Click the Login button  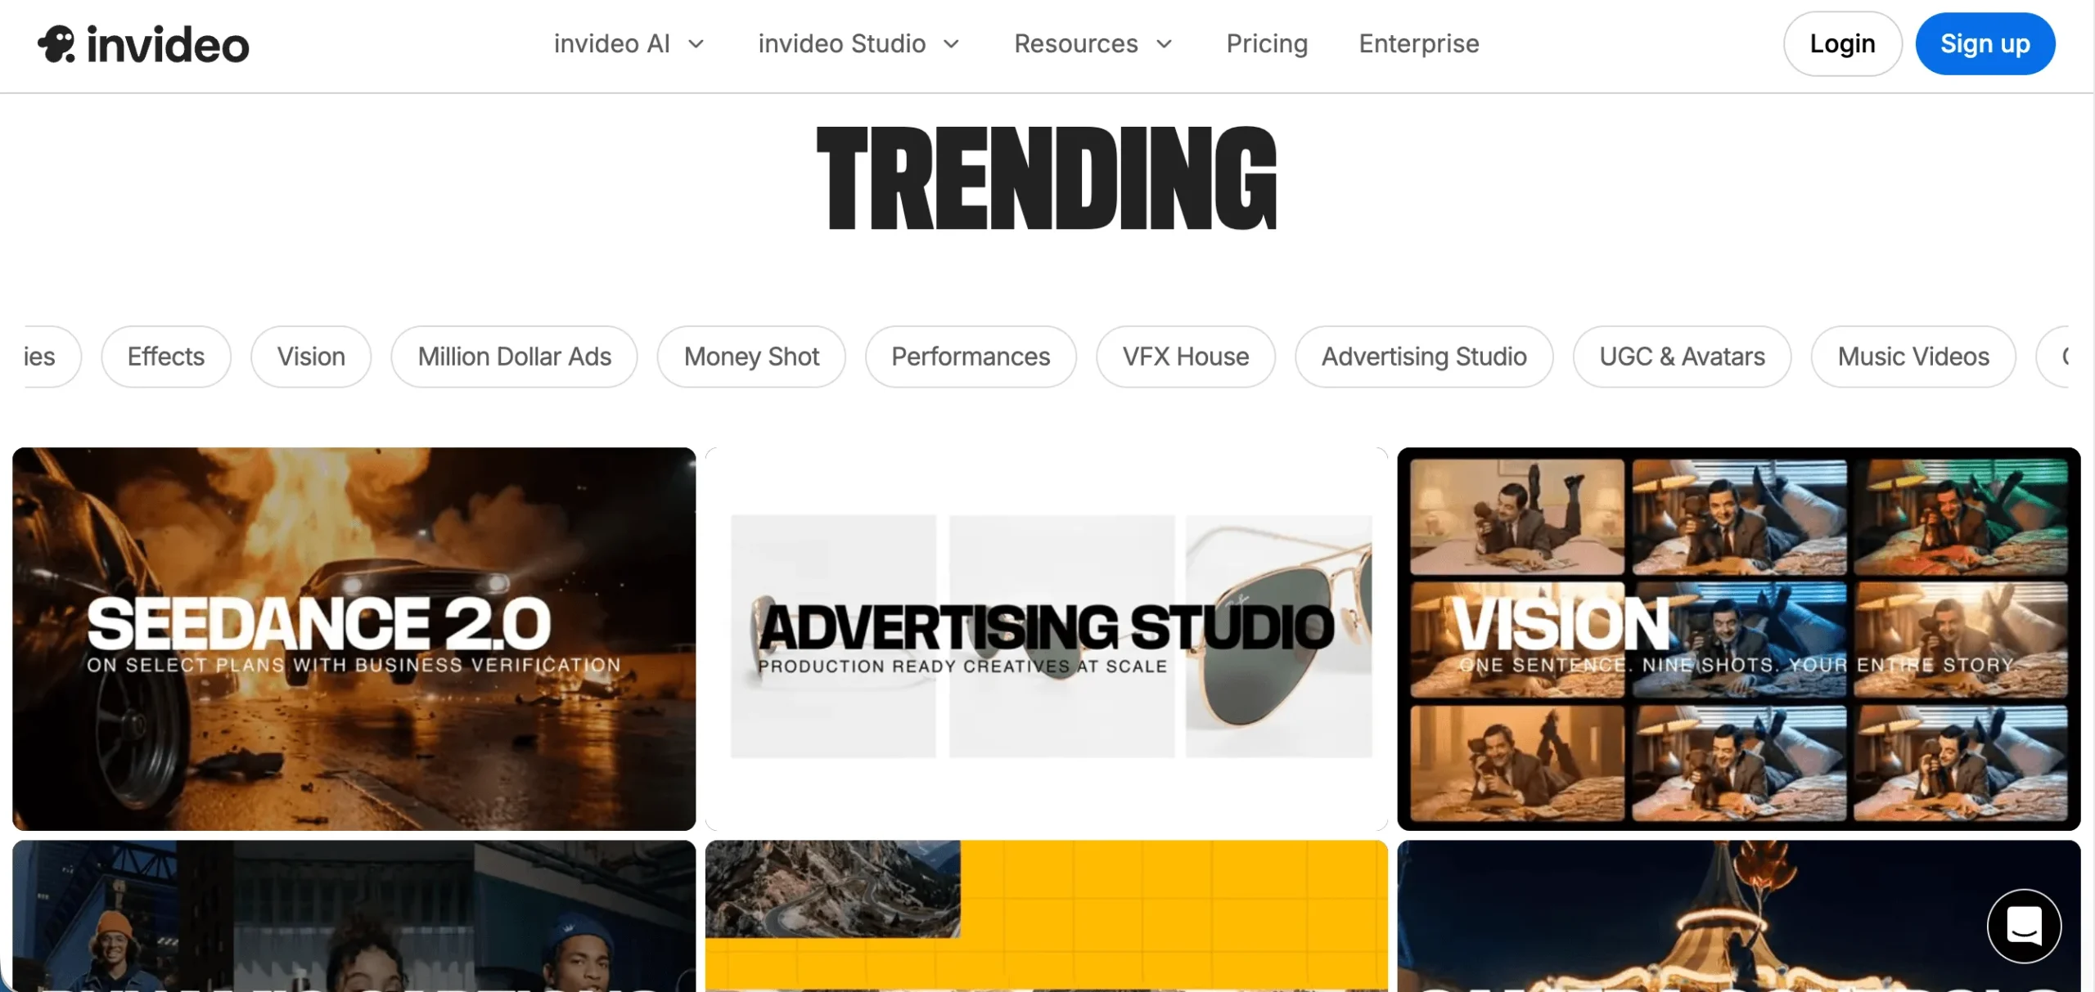pyautogui.click(x=1842, y=44)
